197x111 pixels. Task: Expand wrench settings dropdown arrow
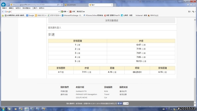coord(195,12)
